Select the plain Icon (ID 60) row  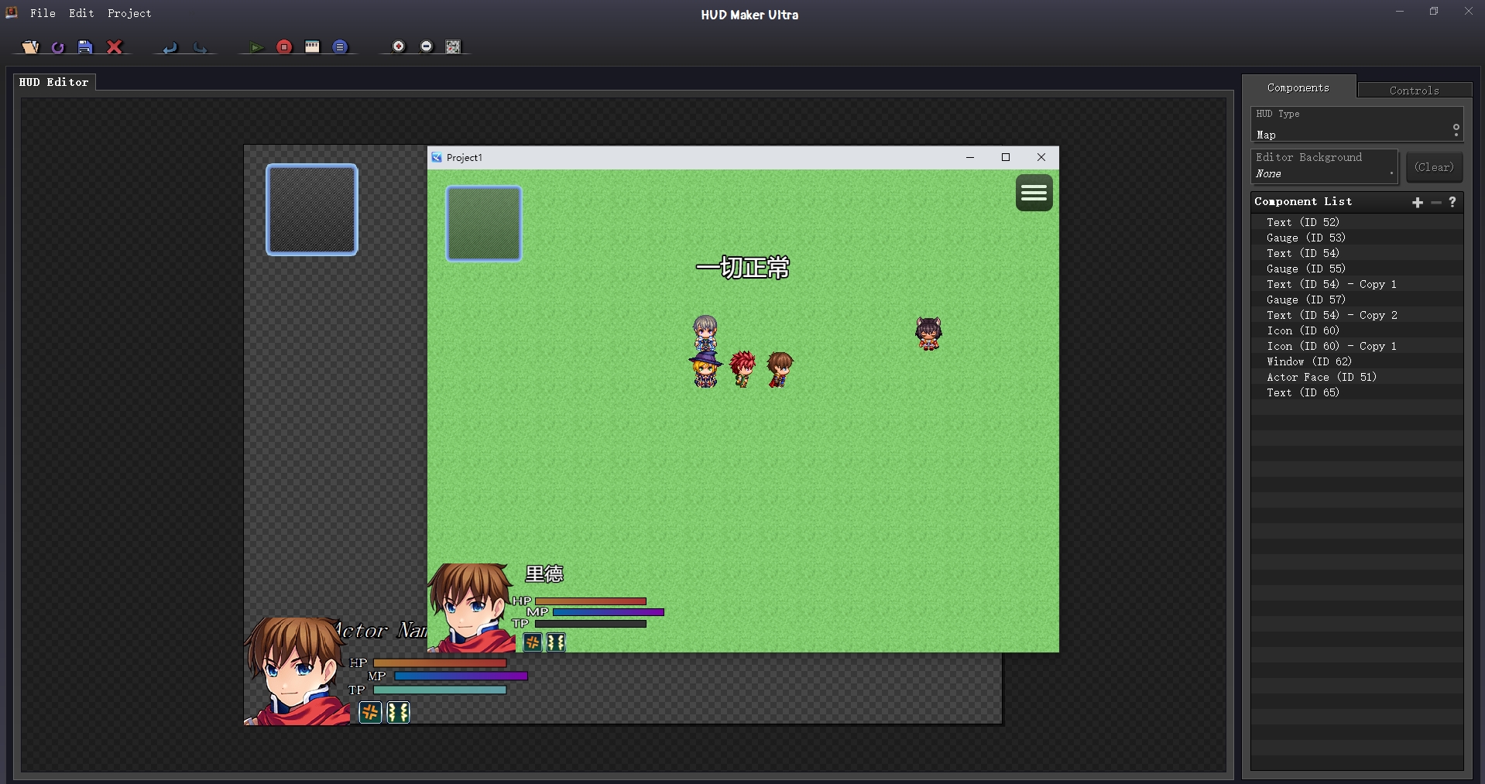tap(1356, 330)
